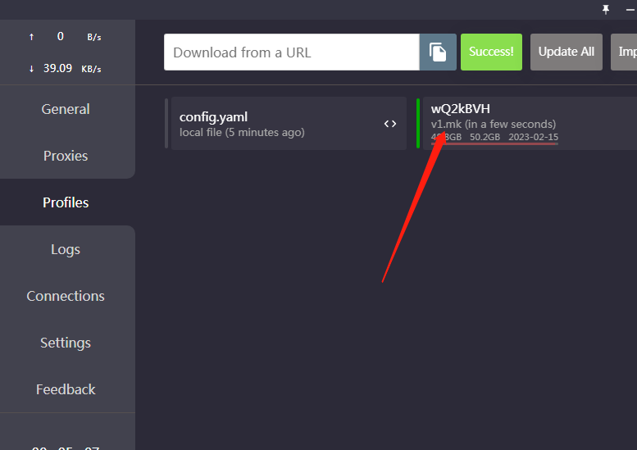
Task: Click the pin window icon
Action: point(606,9)
